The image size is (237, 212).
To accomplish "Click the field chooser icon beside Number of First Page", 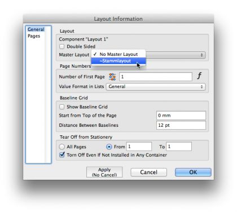I will [112, 77].
